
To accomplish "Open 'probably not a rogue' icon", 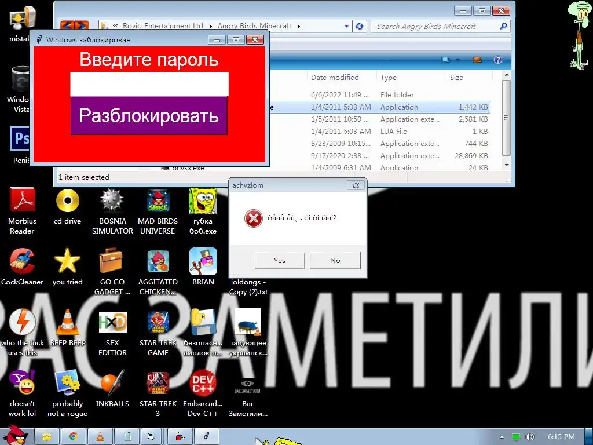I will coord(67,393).
